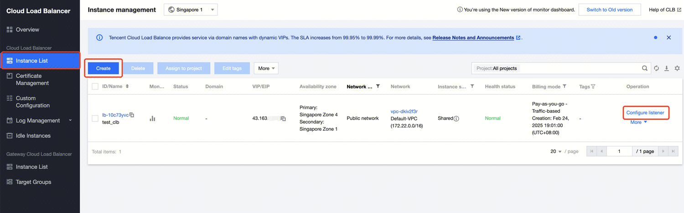
Task: Copy the instance ID lb-10c73yvc
Action: pyautogui.click(x=132, y=115)
